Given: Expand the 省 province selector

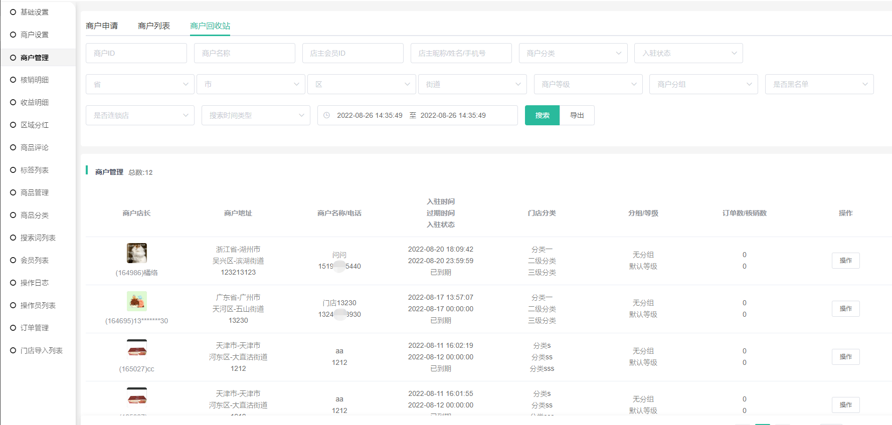Looking at the screenshot, I should (x=140, y=84).
